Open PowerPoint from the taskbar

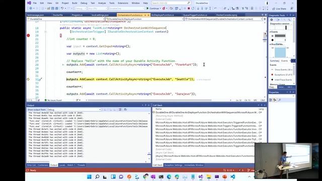coord(225,176)
